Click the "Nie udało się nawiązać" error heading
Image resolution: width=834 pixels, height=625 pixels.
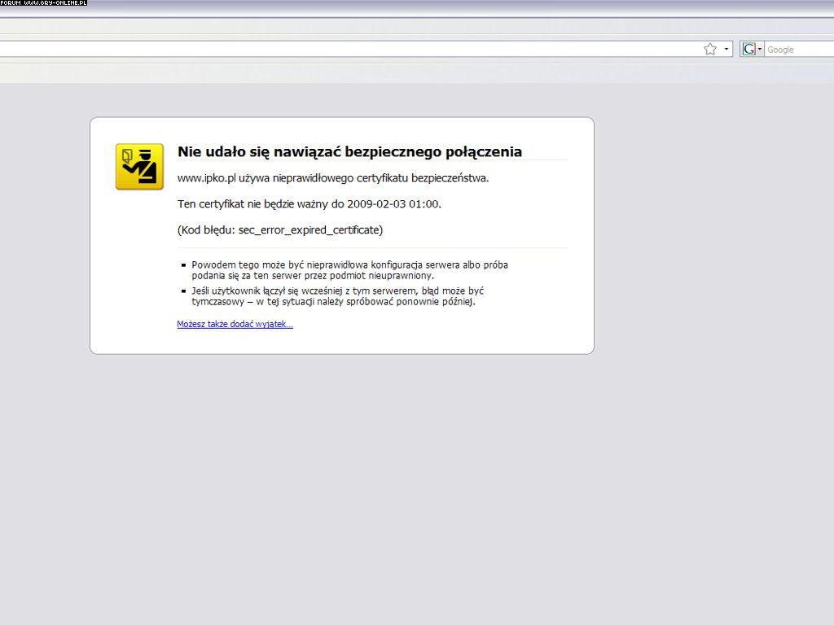click(349, 151)
